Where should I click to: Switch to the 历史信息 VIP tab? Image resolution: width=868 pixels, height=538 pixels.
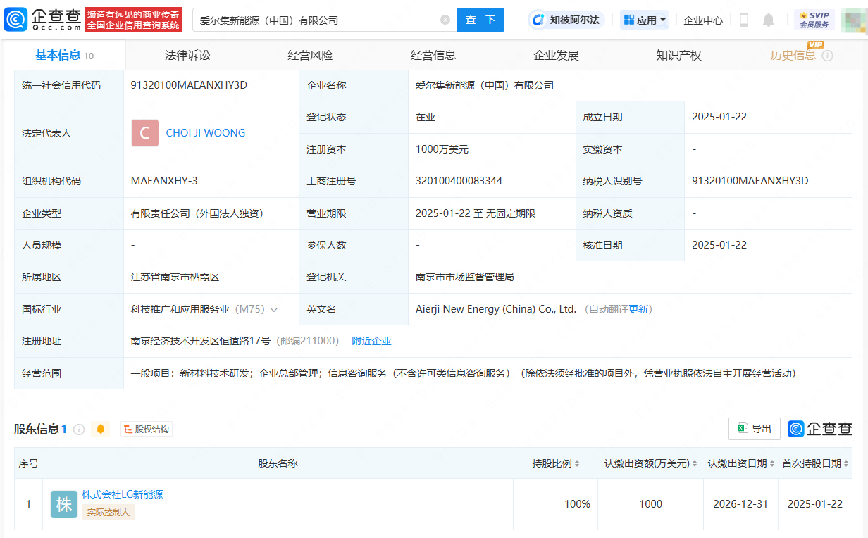pyautogui.click(x=793, y=56)
